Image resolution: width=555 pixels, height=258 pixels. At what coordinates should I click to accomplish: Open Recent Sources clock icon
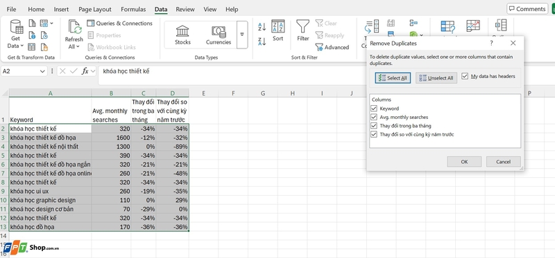[44, 35]
